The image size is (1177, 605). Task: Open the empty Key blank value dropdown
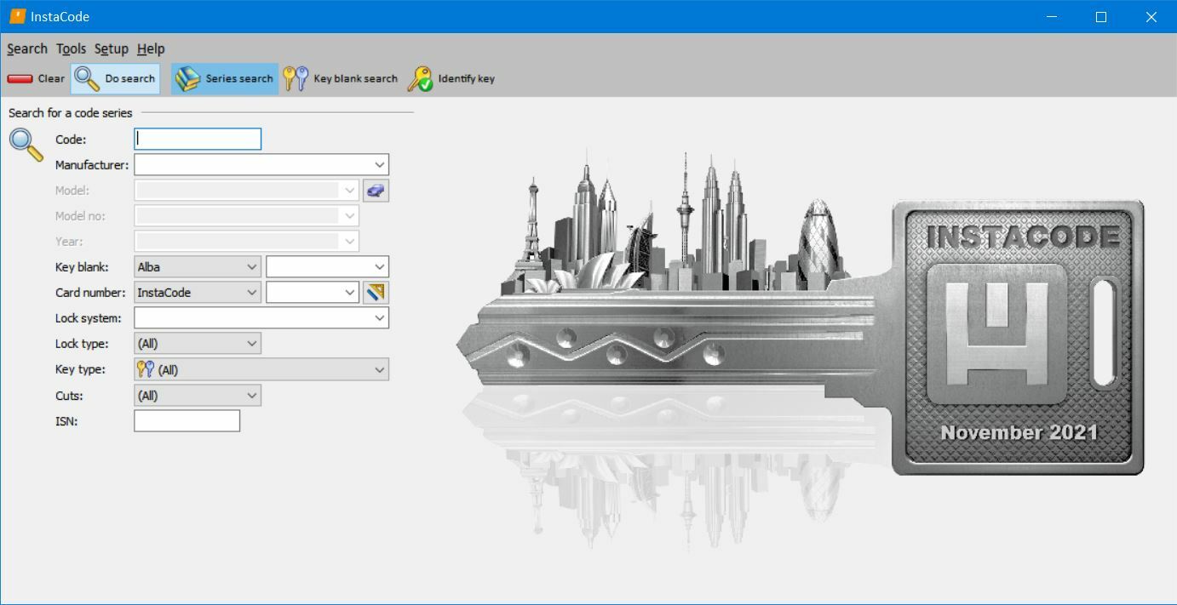(327, 267)
